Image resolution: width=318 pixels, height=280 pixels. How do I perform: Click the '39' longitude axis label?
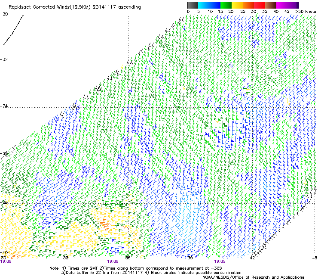click(190, 258)
